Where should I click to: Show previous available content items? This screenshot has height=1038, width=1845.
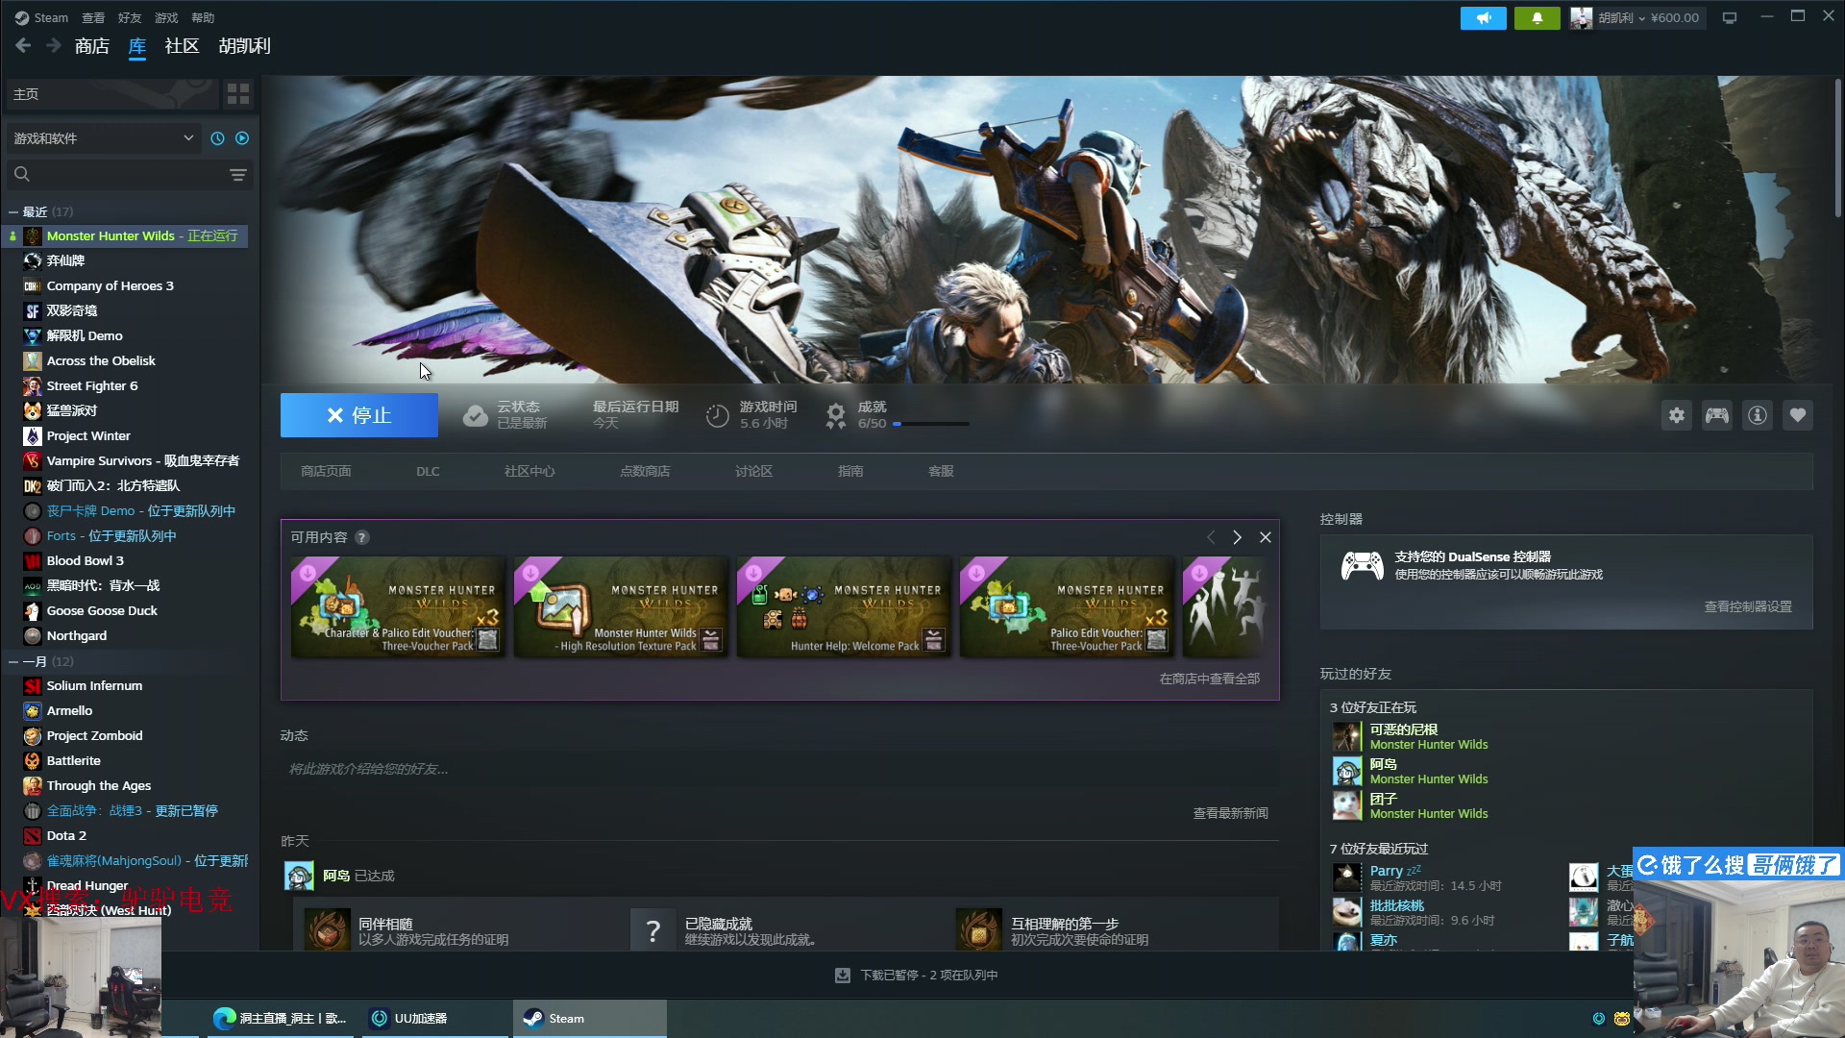click(x=1210, y=537)
